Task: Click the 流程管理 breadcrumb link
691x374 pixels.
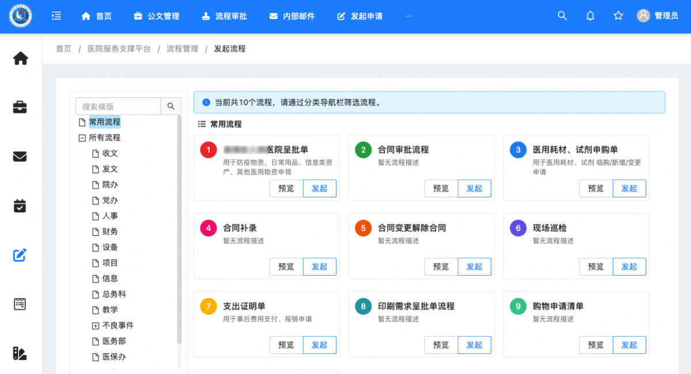Action: pos(183,49)
